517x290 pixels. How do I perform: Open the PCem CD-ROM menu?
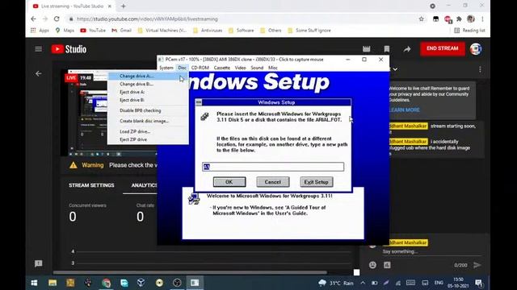point(200,68)
